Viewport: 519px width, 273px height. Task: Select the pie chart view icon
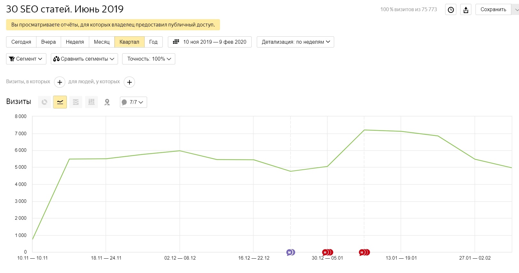(x=44, y=102)
